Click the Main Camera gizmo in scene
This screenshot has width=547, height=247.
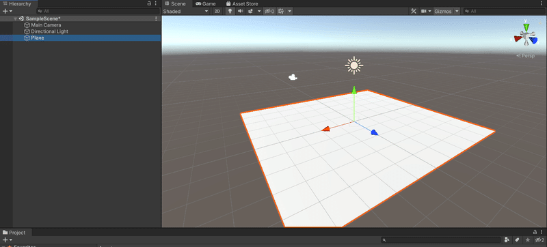(x=293, y=77)
